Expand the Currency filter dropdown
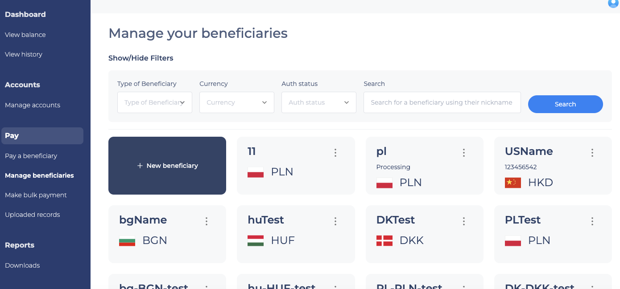Image resolution: width=620 pixels, height=289 pixels. (x=237, y=102)
